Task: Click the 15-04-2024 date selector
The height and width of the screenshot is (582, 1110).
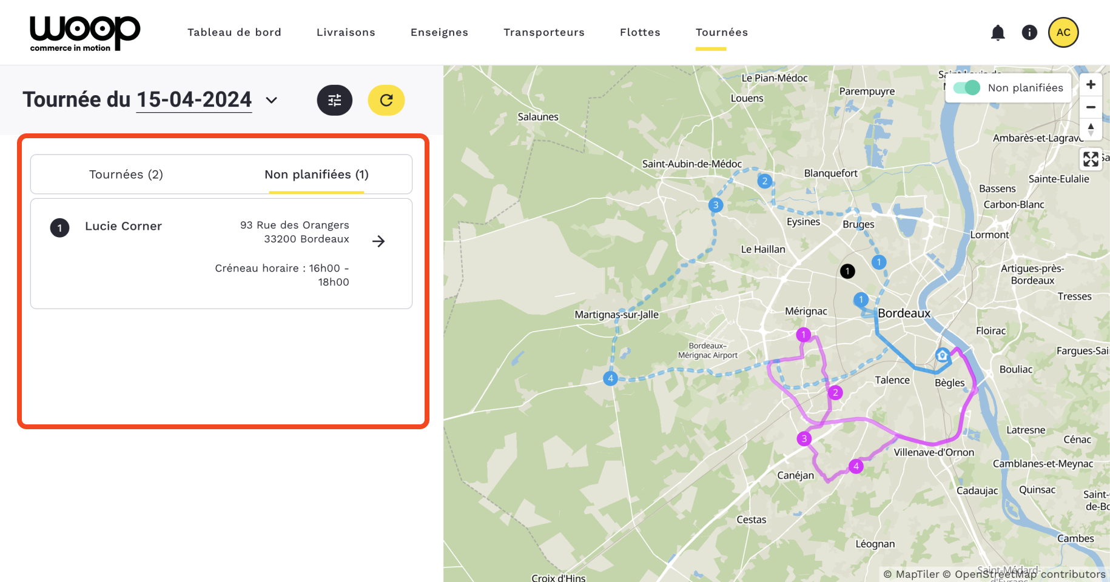Action: (194, 100)
